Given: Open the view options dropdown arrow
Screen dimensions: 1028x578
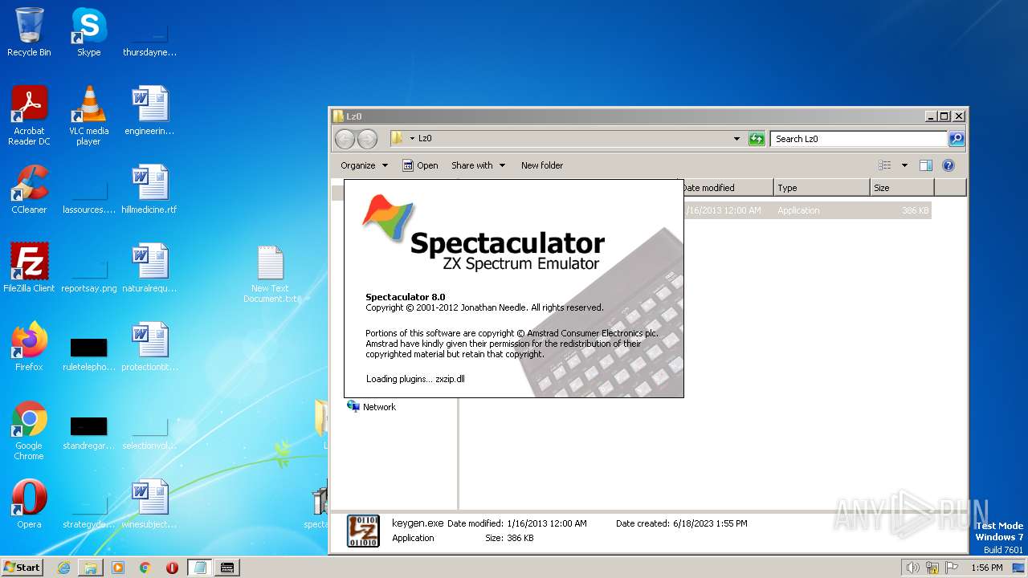Looking at the screenshot, I should coord(904,165).
